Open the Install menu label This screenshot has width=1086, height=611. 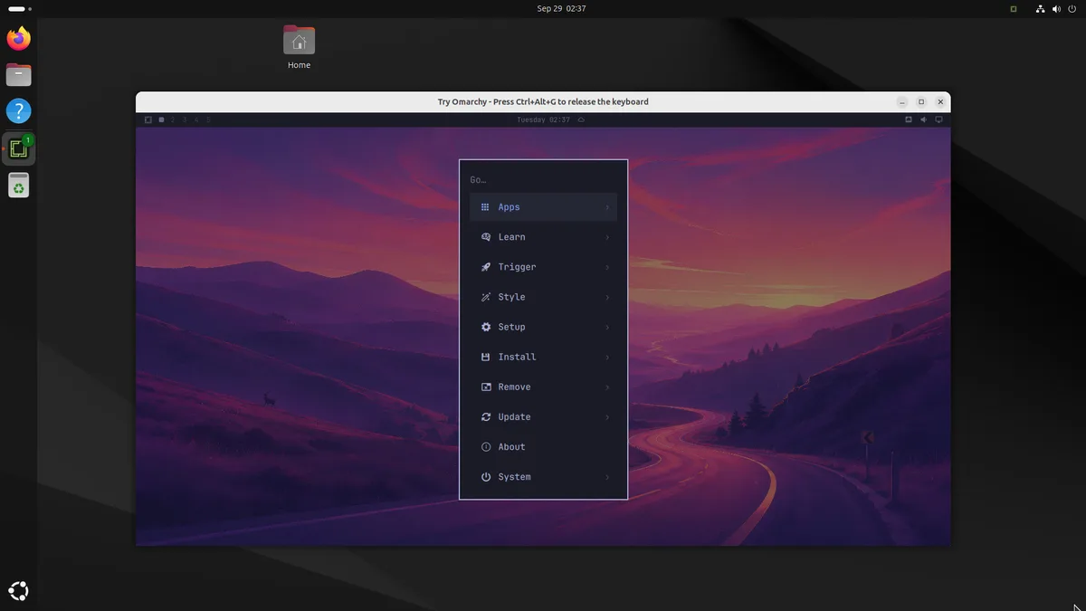tap(517, 357)
